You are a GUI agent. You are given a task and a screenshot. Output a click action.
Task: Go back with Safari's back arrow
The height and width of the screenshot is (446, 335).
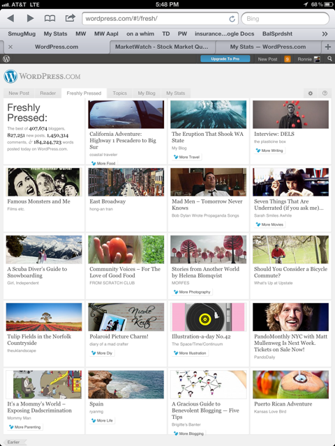[11, 19]
